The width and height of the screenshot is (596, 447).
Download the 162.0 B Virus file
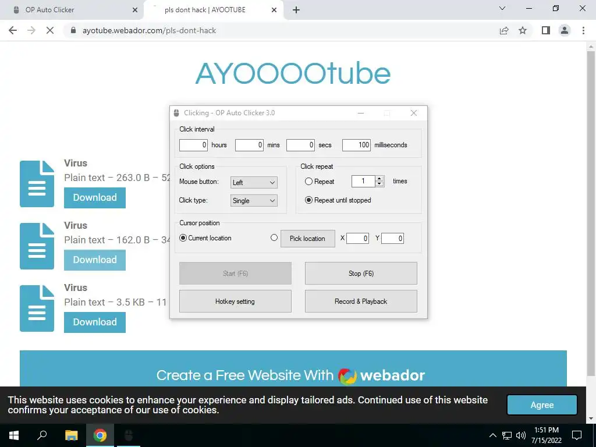tap(95, 260)
